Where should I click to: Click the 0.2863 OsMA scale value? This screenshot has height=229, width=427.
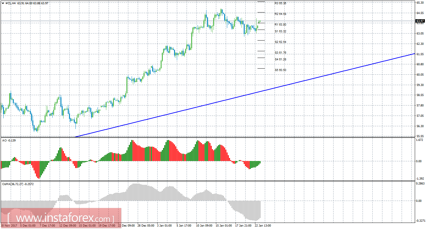[x=420, y=184]
